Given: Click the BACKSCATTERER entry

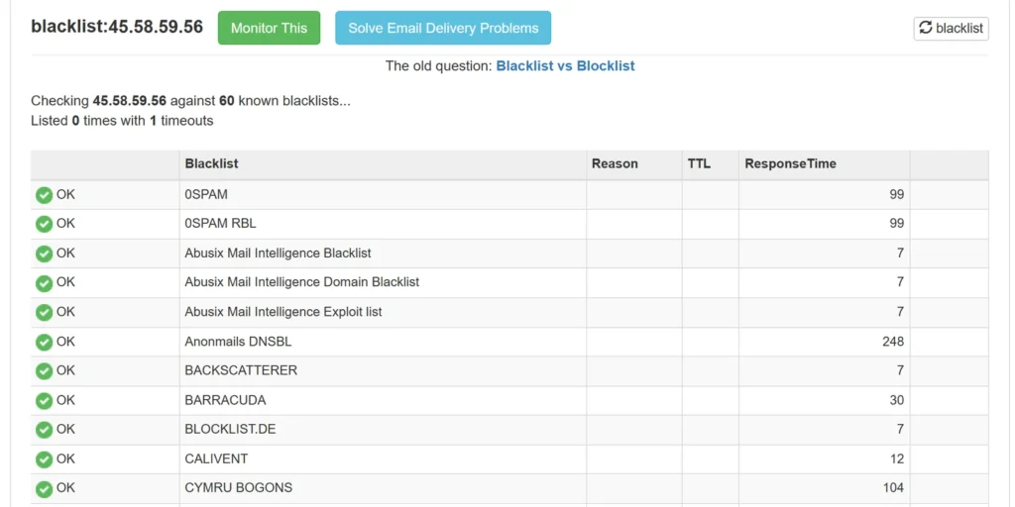Looking at the screenshot, I should (x=241, y=370).
